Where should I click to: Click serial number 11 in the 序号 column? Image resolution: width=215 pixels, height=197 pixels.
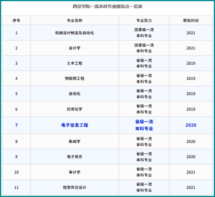[x=16, y=188]
